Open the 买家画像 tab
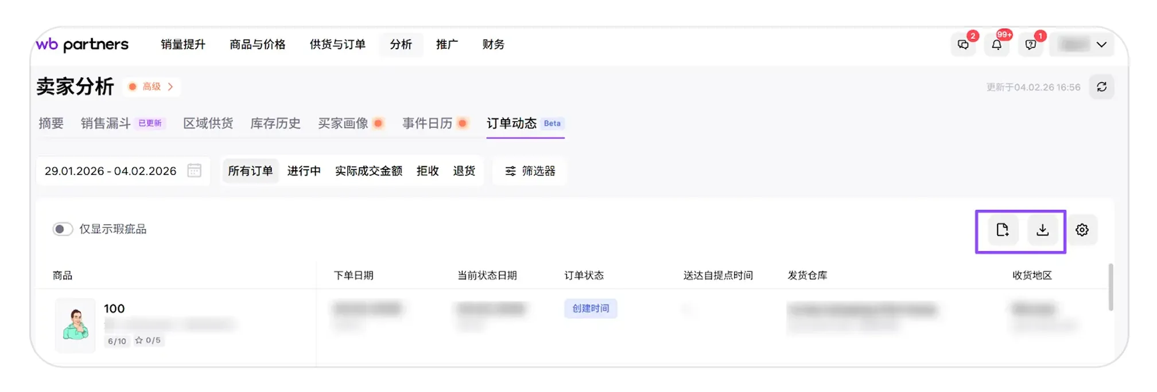Image resolution: width=1157 pixels, height=392 pixels. coord(343,123)
